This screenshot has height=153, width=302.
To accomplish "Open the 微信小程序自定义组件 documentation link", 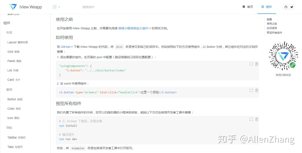I will point(135,28).
